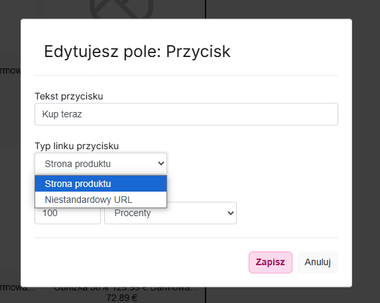Click the vertical divider line above the dialog
380x303 pixels.
[x=206, y=9]
